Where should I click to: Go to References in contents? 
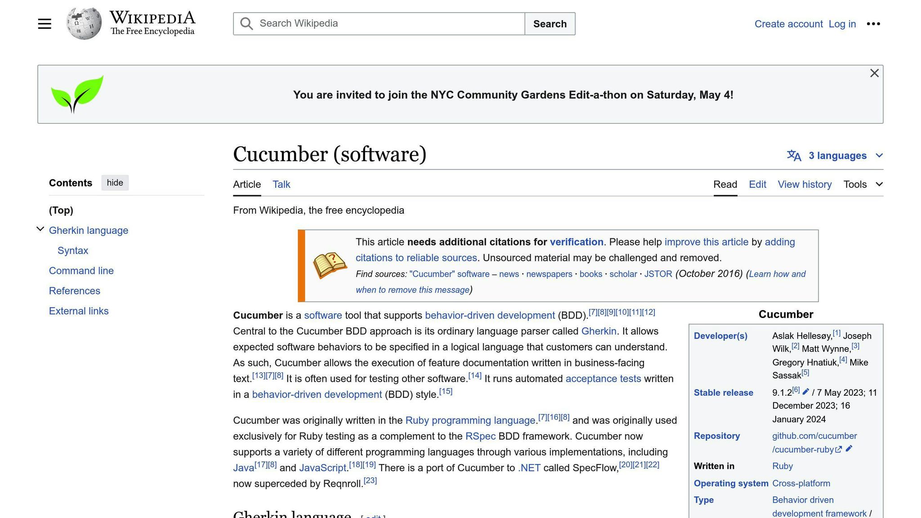click(75, 291)
